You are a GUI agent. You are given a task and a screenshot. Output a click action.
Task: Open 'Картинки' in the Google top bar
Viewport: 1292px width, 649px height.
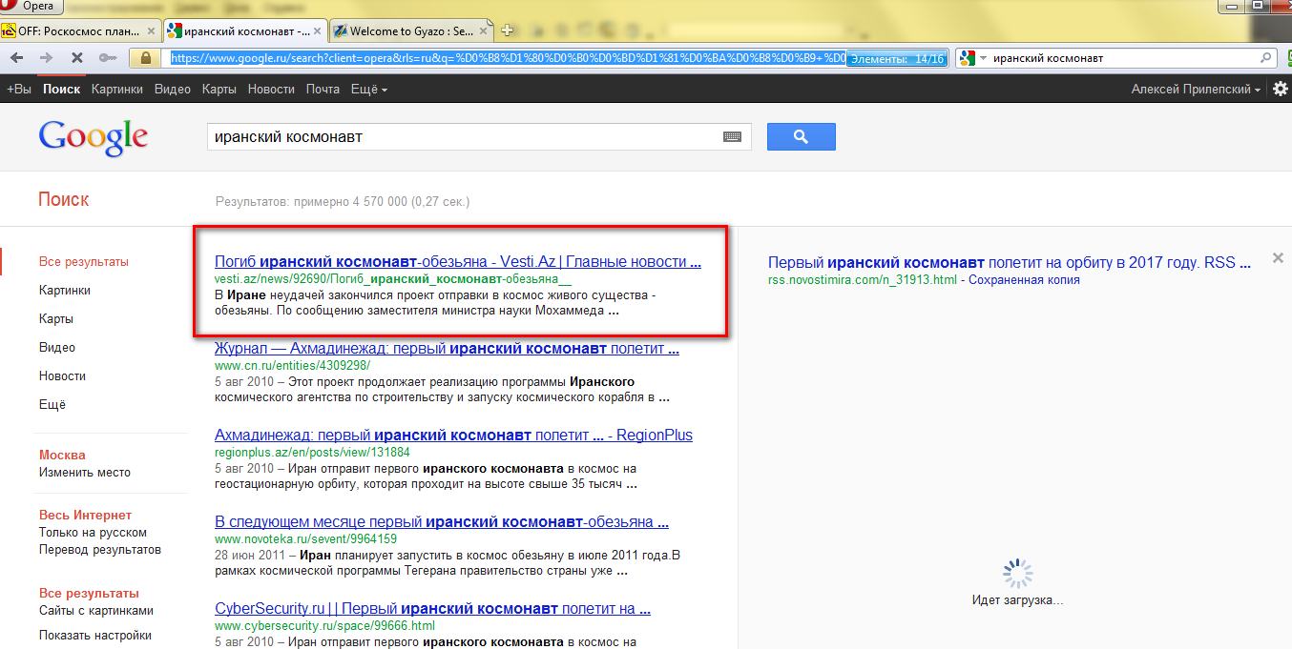(117, 89)
